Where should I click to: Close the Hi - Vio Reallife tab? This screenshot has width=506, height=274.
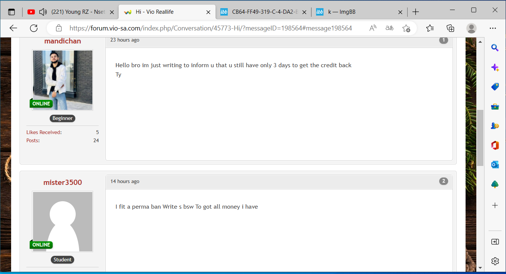point(208,12)
